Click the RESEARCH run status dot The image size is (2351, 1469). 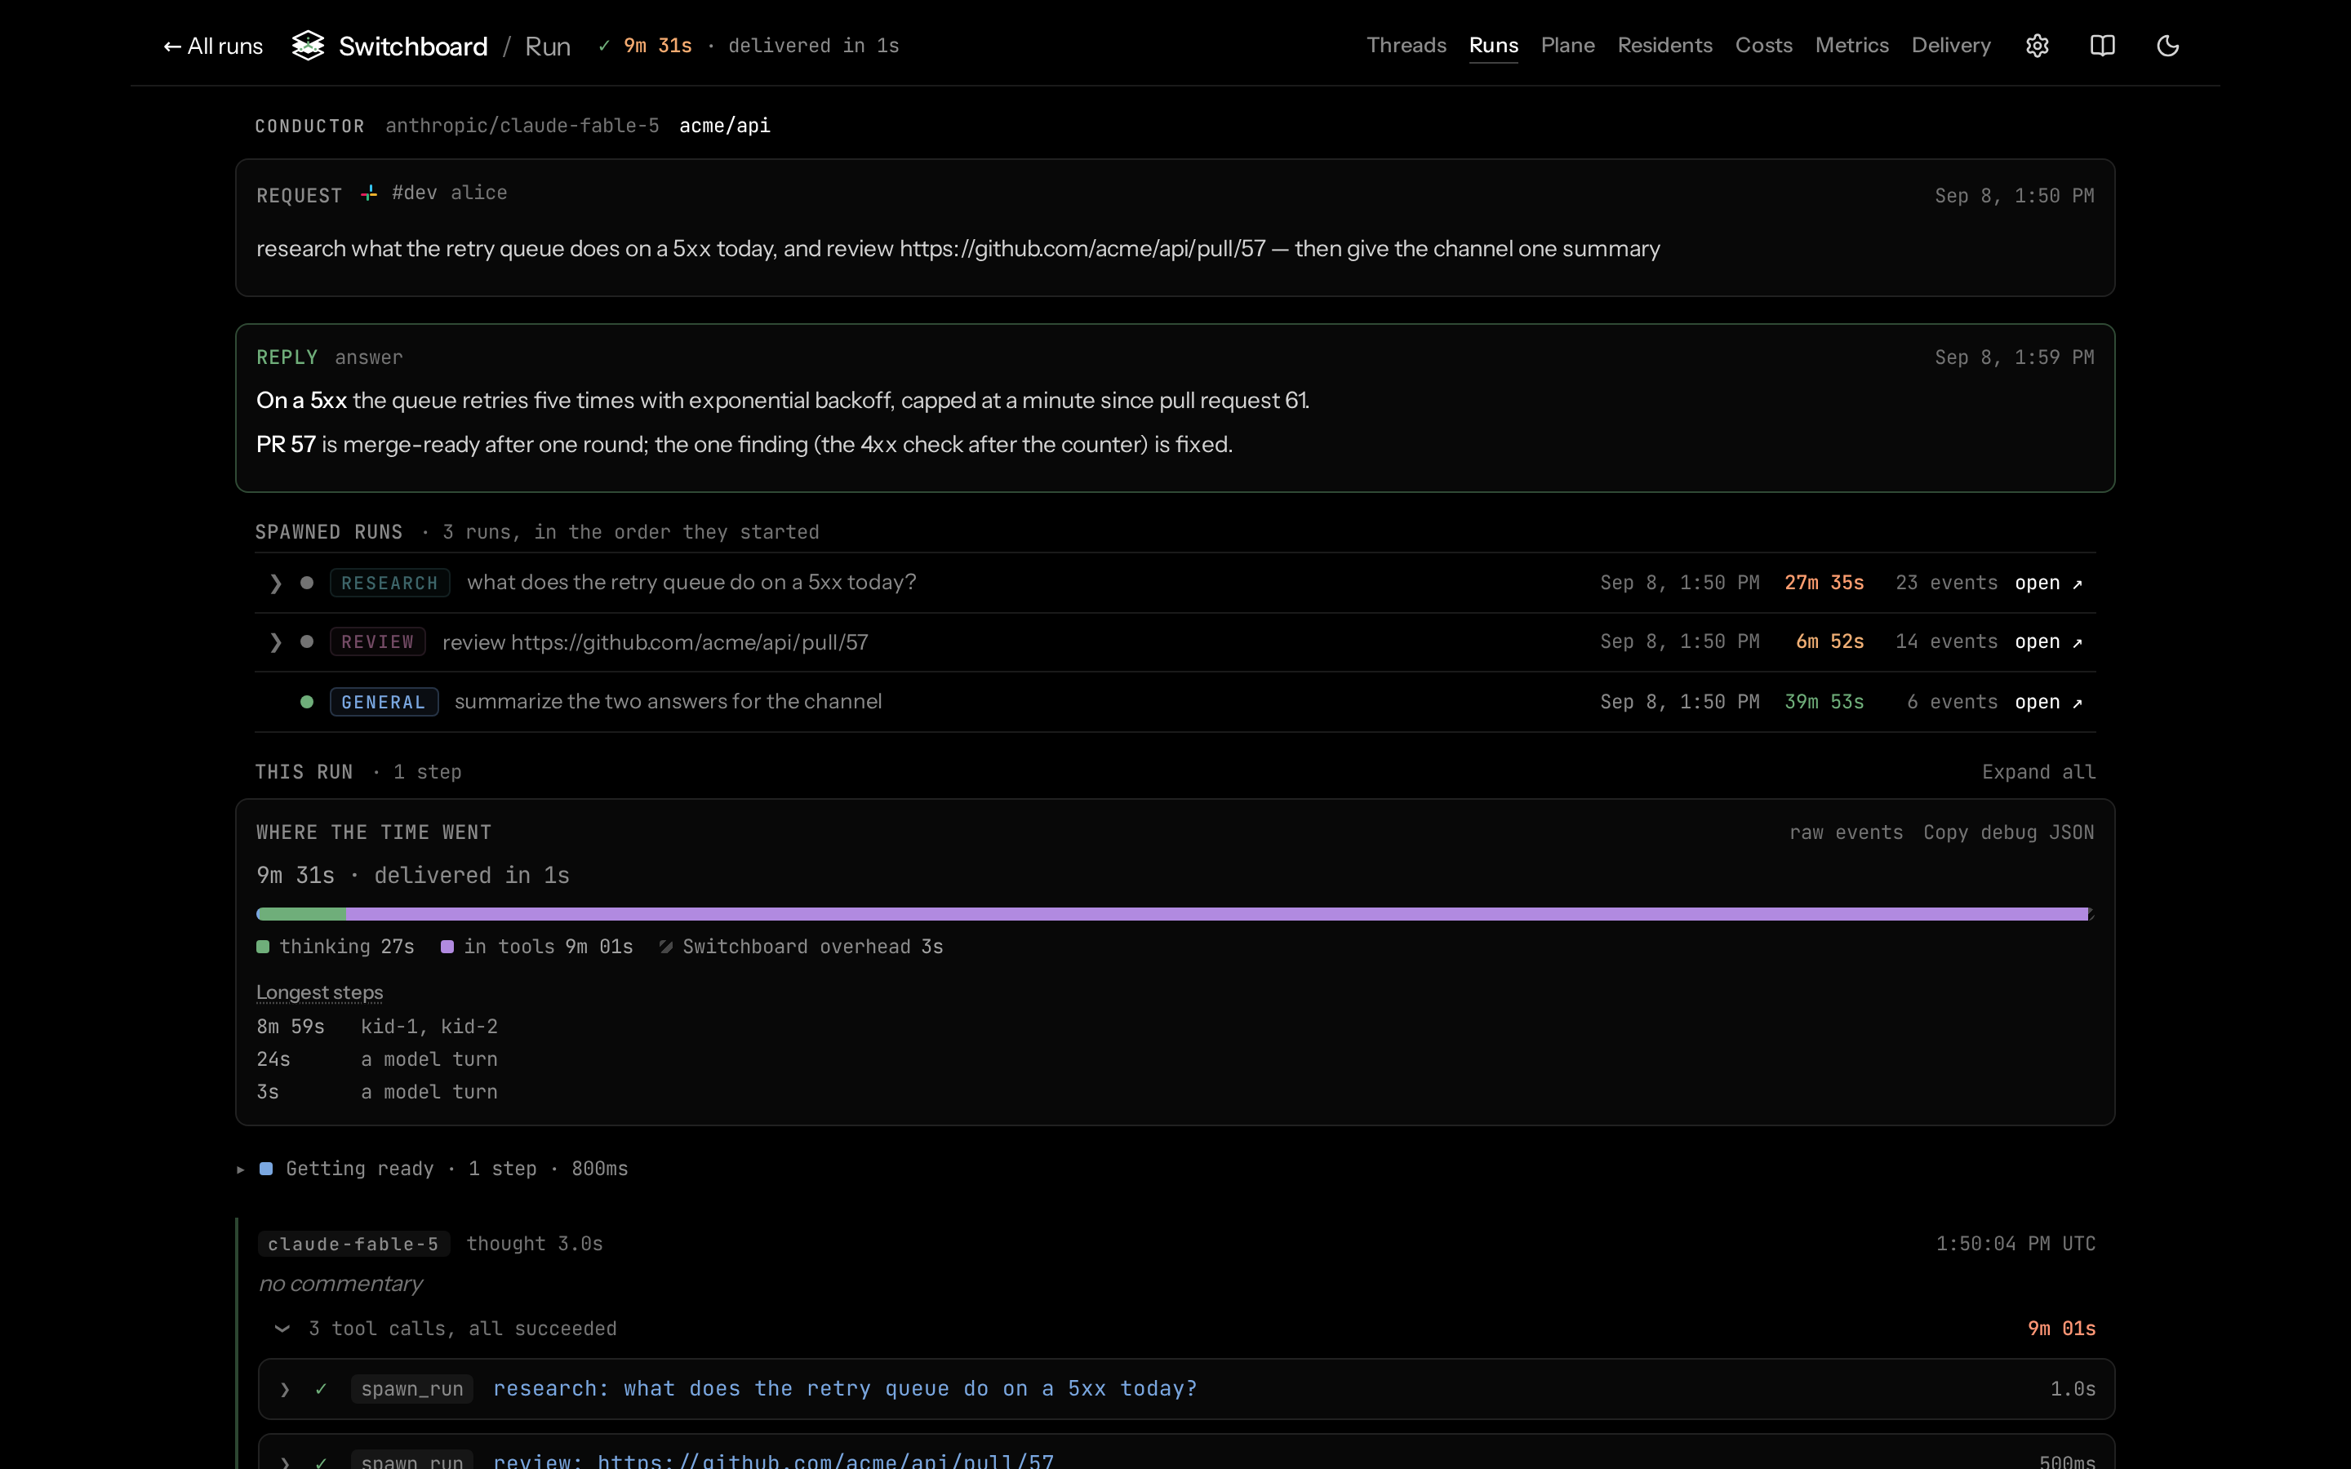(x=307, y=583)
